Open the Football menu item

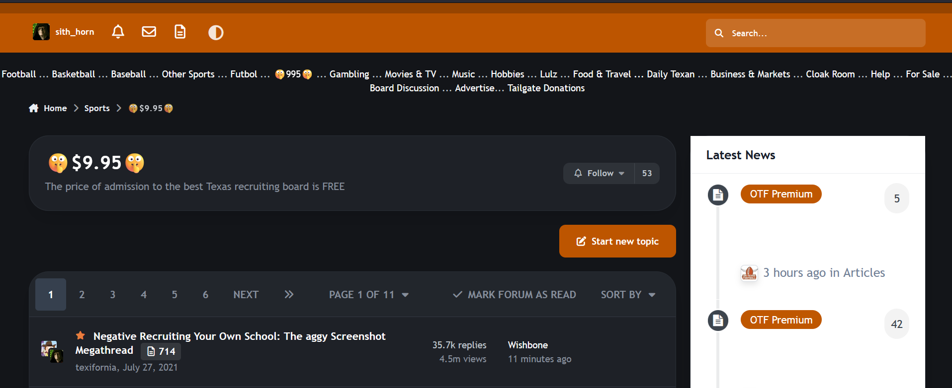(x=19, y=74)
